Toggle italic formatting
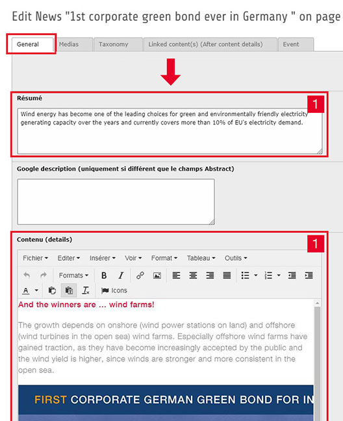The height and width of the screenshot is (421, 343). pos(121,276)
